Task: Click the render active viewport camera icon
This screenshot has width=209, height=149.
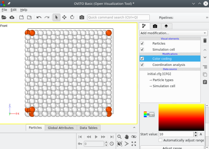Action: click(82, 18)
